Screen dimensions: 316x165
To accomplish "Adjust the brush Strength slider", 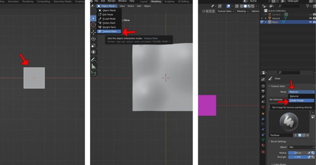I will point(297,157).
